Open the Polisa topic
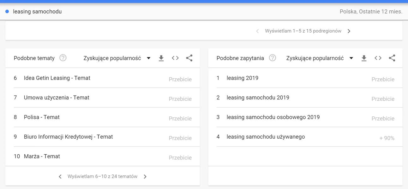408x189 pixels. click(42, 117)
